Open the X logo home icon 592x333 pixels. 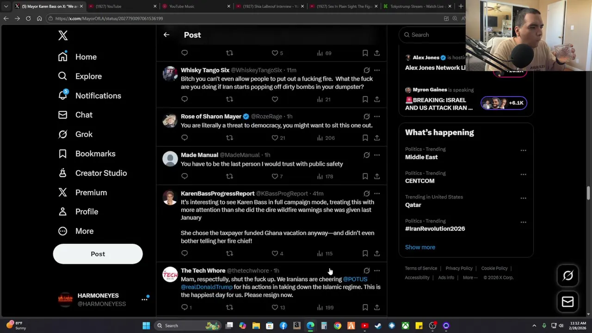point(63,36)
